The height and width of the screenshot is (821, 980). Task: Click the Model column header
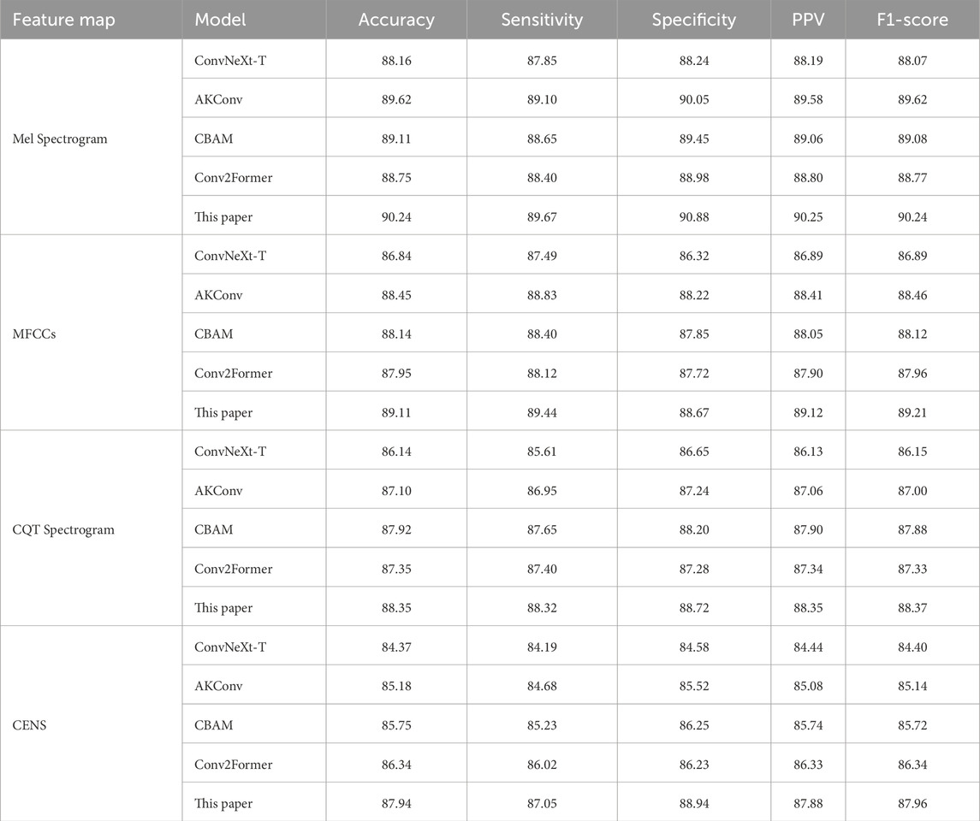click(221, 21)
